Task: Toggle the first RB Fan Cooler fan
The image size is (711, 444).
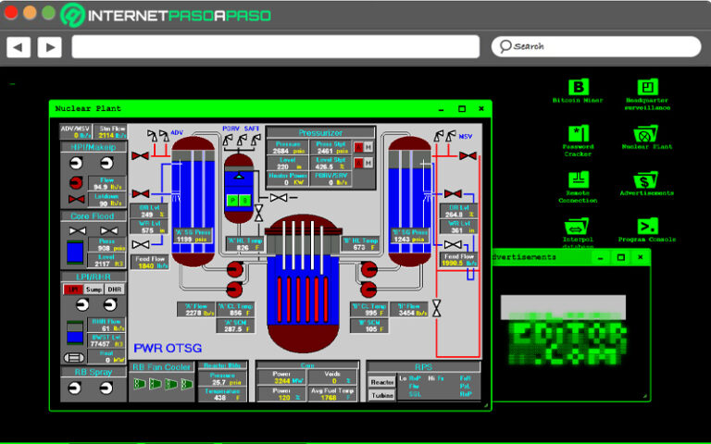Action: [x=139, y=385]
